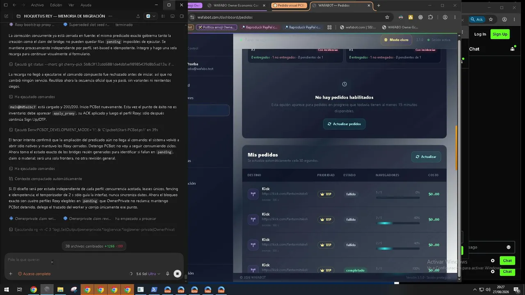Click the new chat pencil icon
This screenshot has height=295, width=525.
click(x=6, y=16)
